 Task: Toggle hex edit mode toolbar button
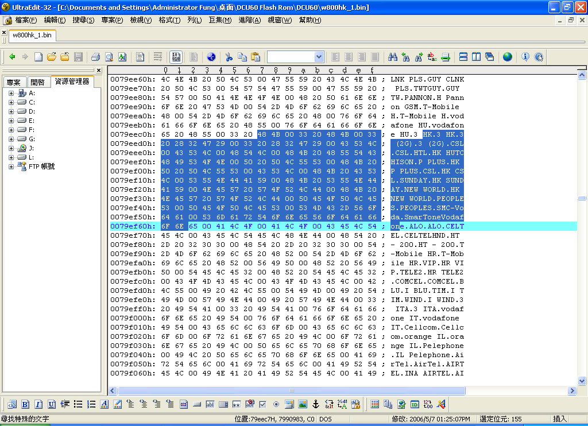[x=176, y=57]
